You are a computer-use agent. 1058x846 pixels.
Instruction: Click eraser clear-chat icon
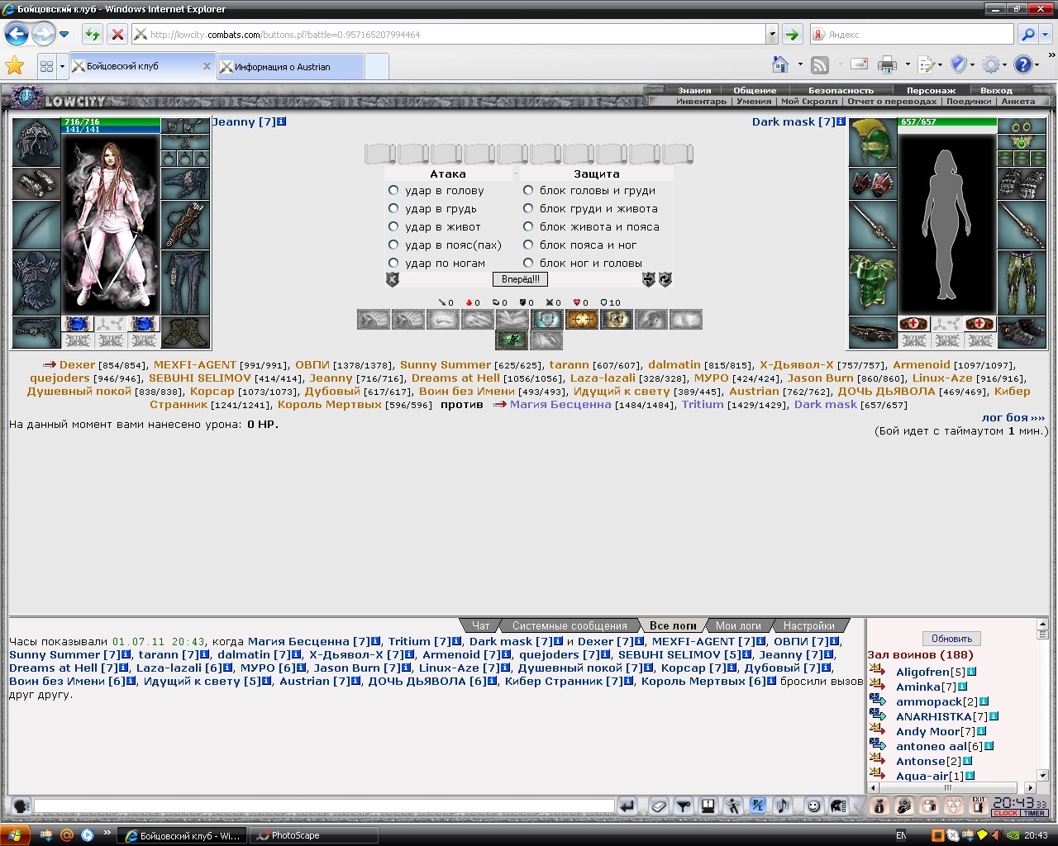[659, 806]
